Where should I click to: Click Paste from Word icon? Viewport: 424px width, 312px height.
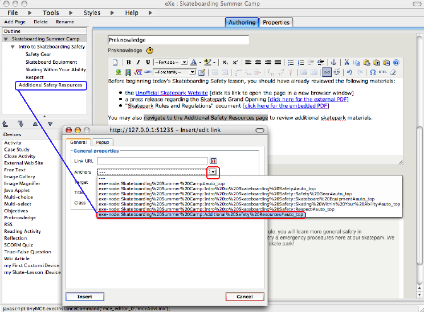point(386,63)
